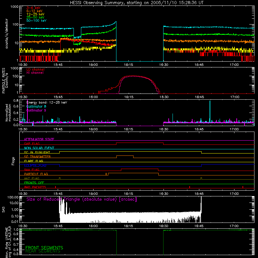Click the 0.8 label on modulation y-axis
258x258 pixels.
(16, 100)
